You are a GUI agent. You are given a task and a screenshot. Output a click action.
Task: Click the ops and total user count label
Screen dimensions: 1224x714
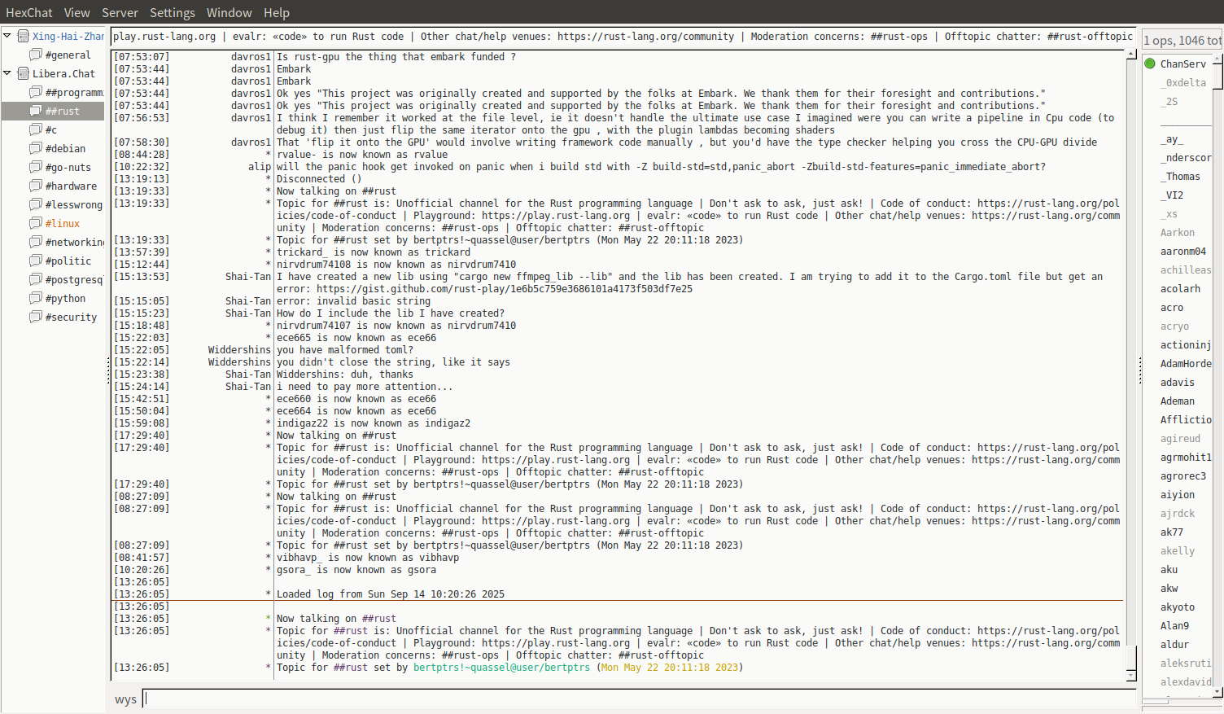point(1182,40)
